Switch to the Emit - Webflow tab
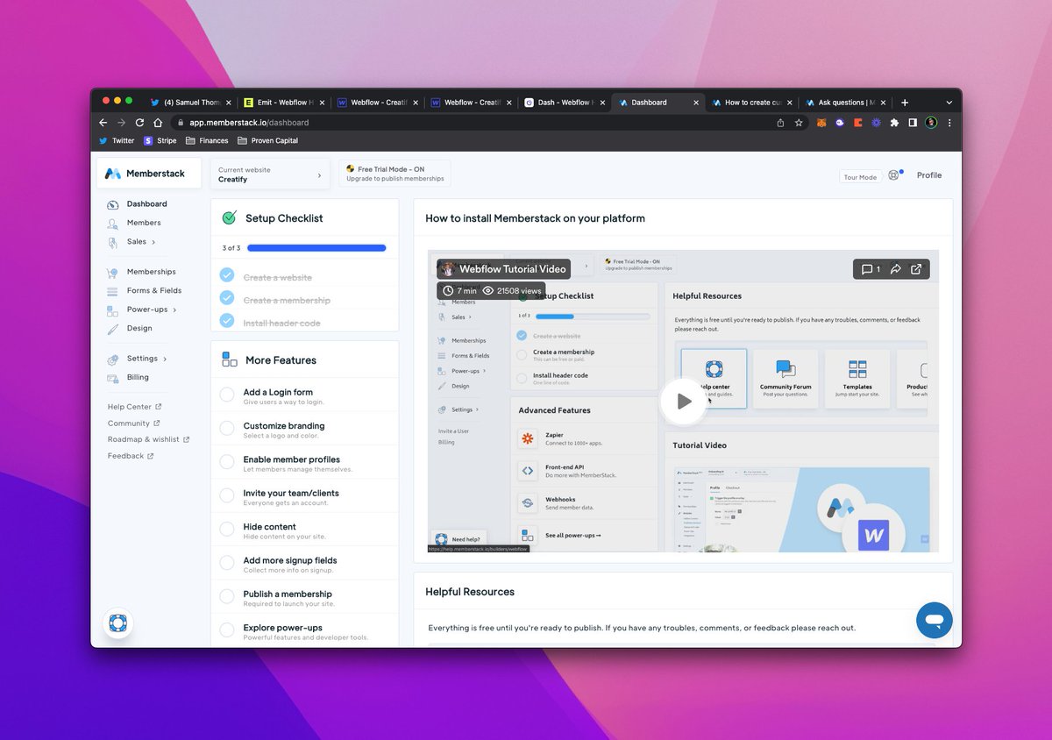 [x=282, y=103]
